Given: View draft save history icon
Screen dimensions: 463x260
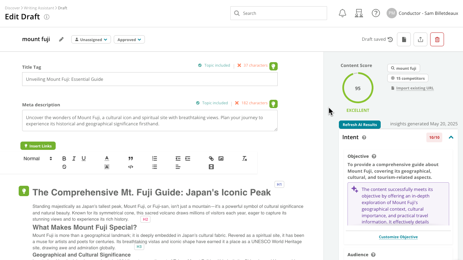Looking at the screenshot, I should [x=390, y=39].
